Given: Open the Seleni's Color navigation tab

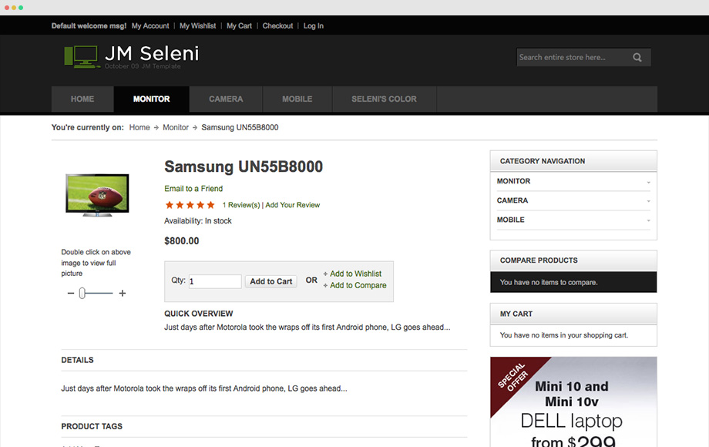Looking at the screenshot, I should pos(385,99).
